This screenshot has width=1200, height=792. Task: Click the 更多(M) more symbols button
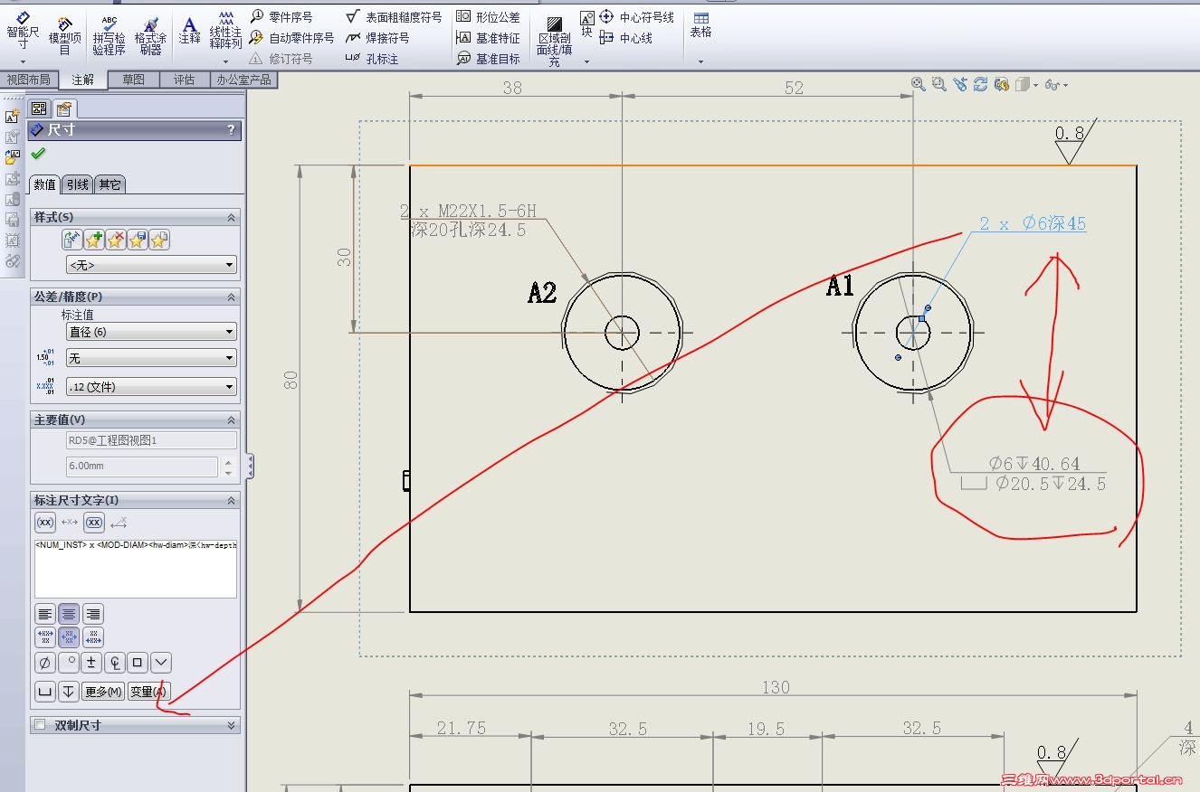(x=103, y=693)
